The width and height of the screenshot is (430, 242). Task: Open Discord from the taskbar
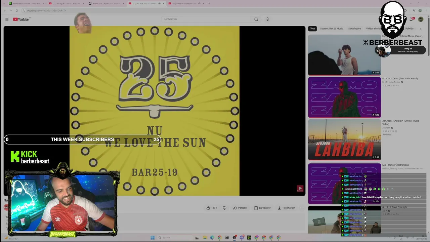(242, 238)
